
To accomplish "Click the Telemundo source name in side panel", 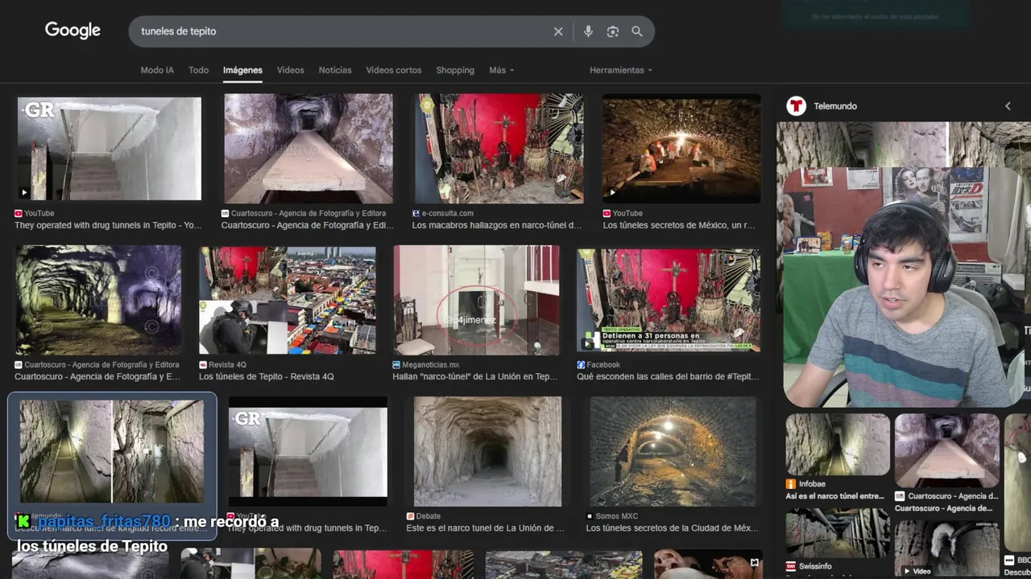I will pos(835,106).
